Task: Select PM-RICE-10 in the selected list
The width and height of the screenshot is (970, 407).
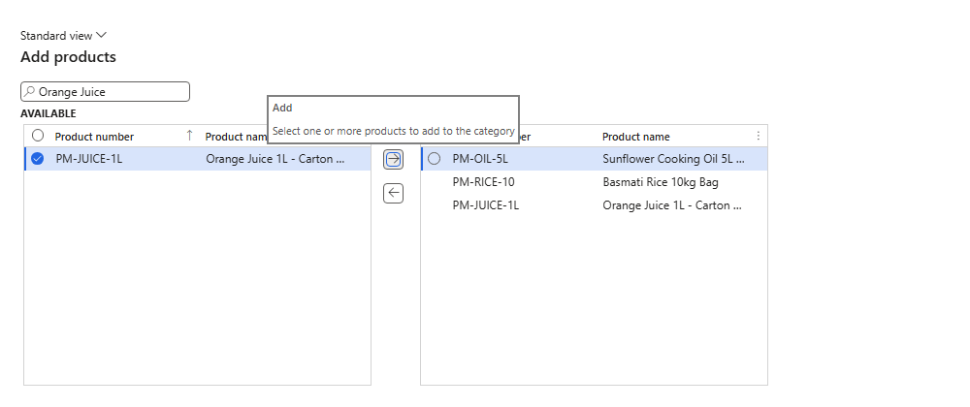Action: (484, 182)
